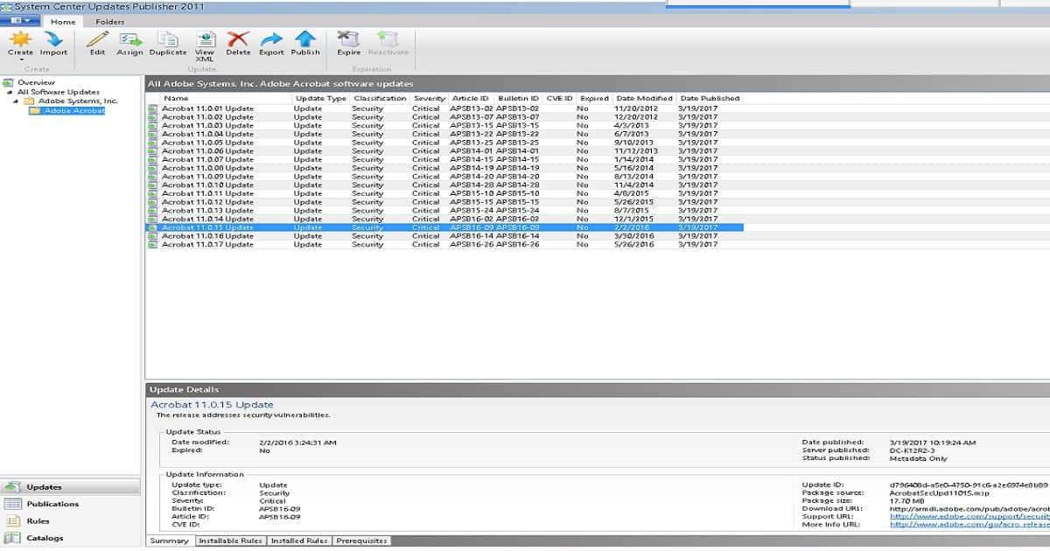Image resolution: width=1050 pixels, height=551 pixels.
Task: Click the Edit pencil icon
Action: click(97, 38)
